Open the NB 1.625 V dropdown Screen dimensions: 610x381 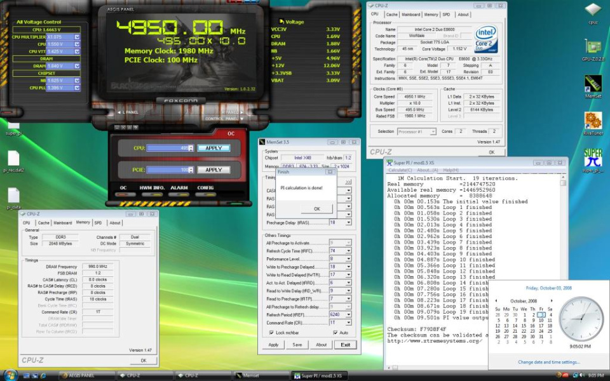77,81
